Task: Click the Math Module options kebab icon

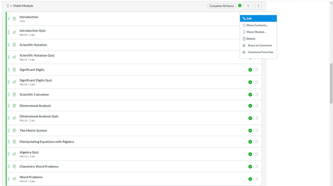Action: [x=259, y=6]
